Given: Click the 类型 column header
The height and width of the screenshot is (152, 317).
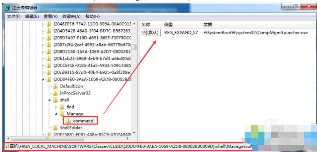Looking at the screenshot, I should pyautogui.click(x=168, y=25).
